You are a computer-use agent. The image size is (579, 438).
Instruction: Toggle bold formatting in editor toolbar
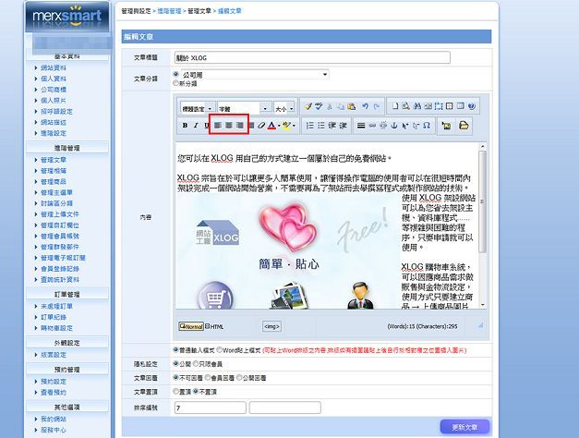(x=185, y=126)
